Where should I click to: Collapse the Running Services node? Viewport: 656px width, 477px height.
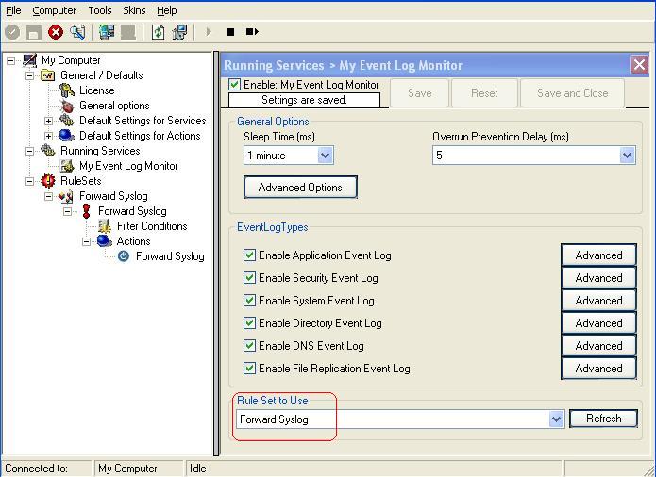point(29,151)
